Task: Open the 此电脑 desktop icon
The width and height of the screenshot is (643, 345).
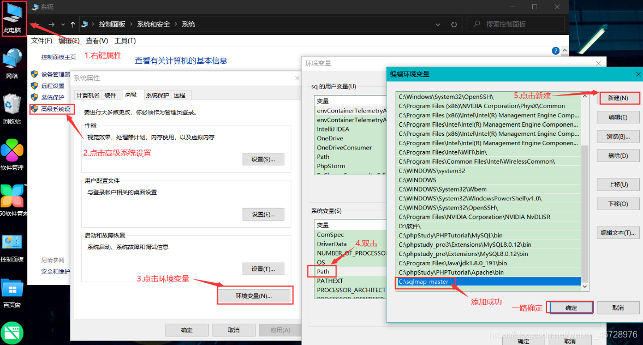Action: click(13, 19)
